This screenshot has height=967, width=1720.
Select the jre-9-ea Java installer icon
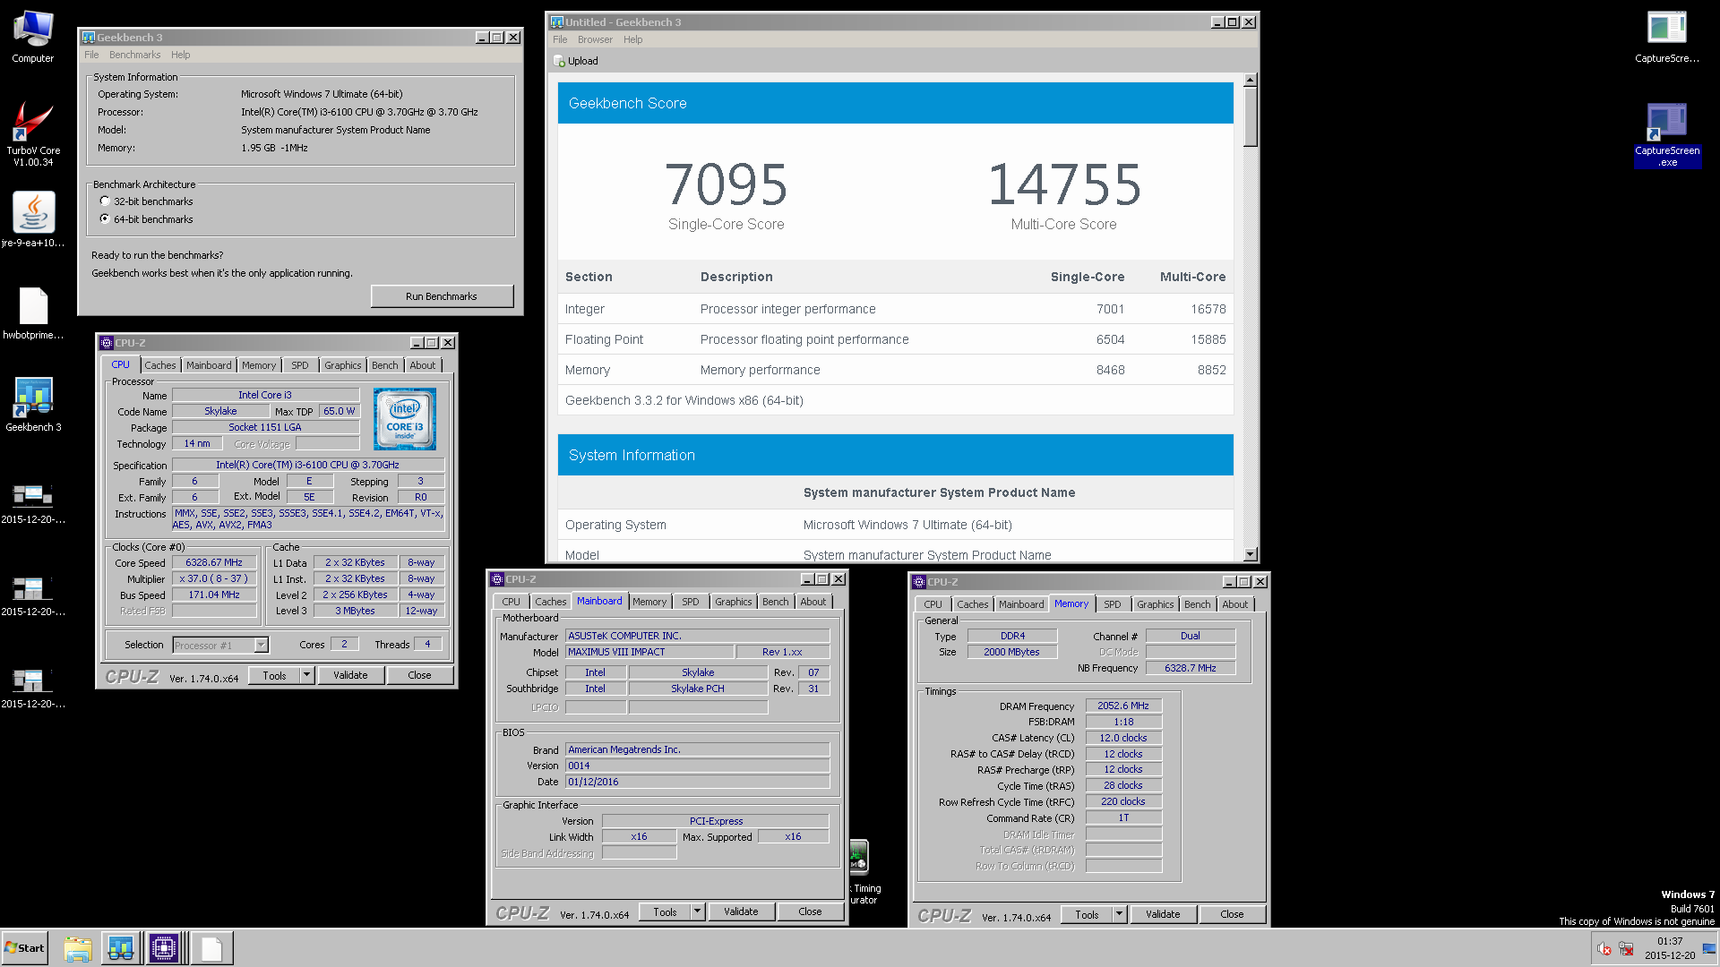(x=33, y=219)
